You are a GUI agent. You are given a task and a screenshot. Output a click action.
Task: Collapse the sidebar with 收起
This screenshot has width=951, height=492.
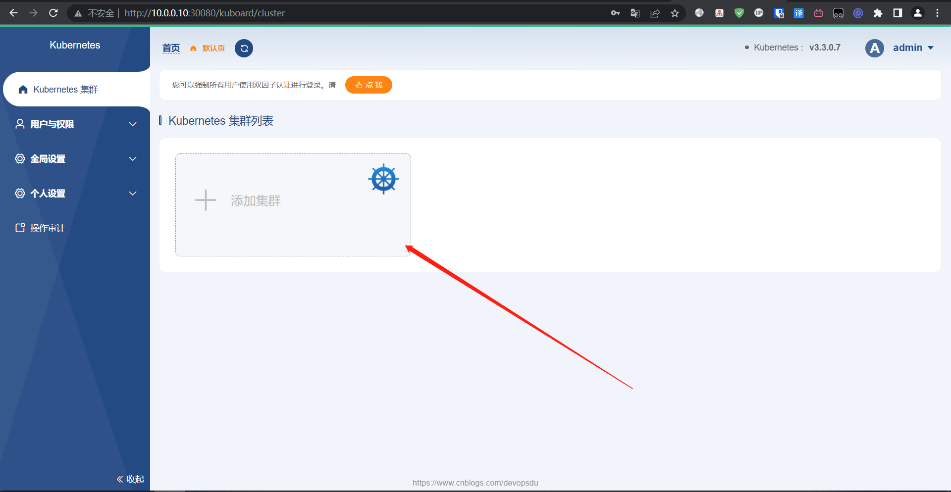click(131, 479)
